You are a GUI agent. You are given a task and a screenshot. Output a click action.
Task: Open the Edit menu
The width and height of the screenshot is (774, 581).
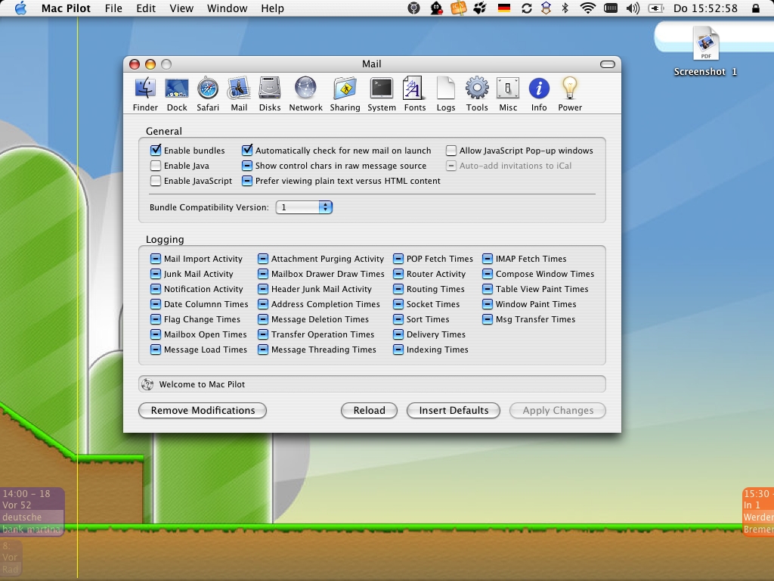point(146,8)
